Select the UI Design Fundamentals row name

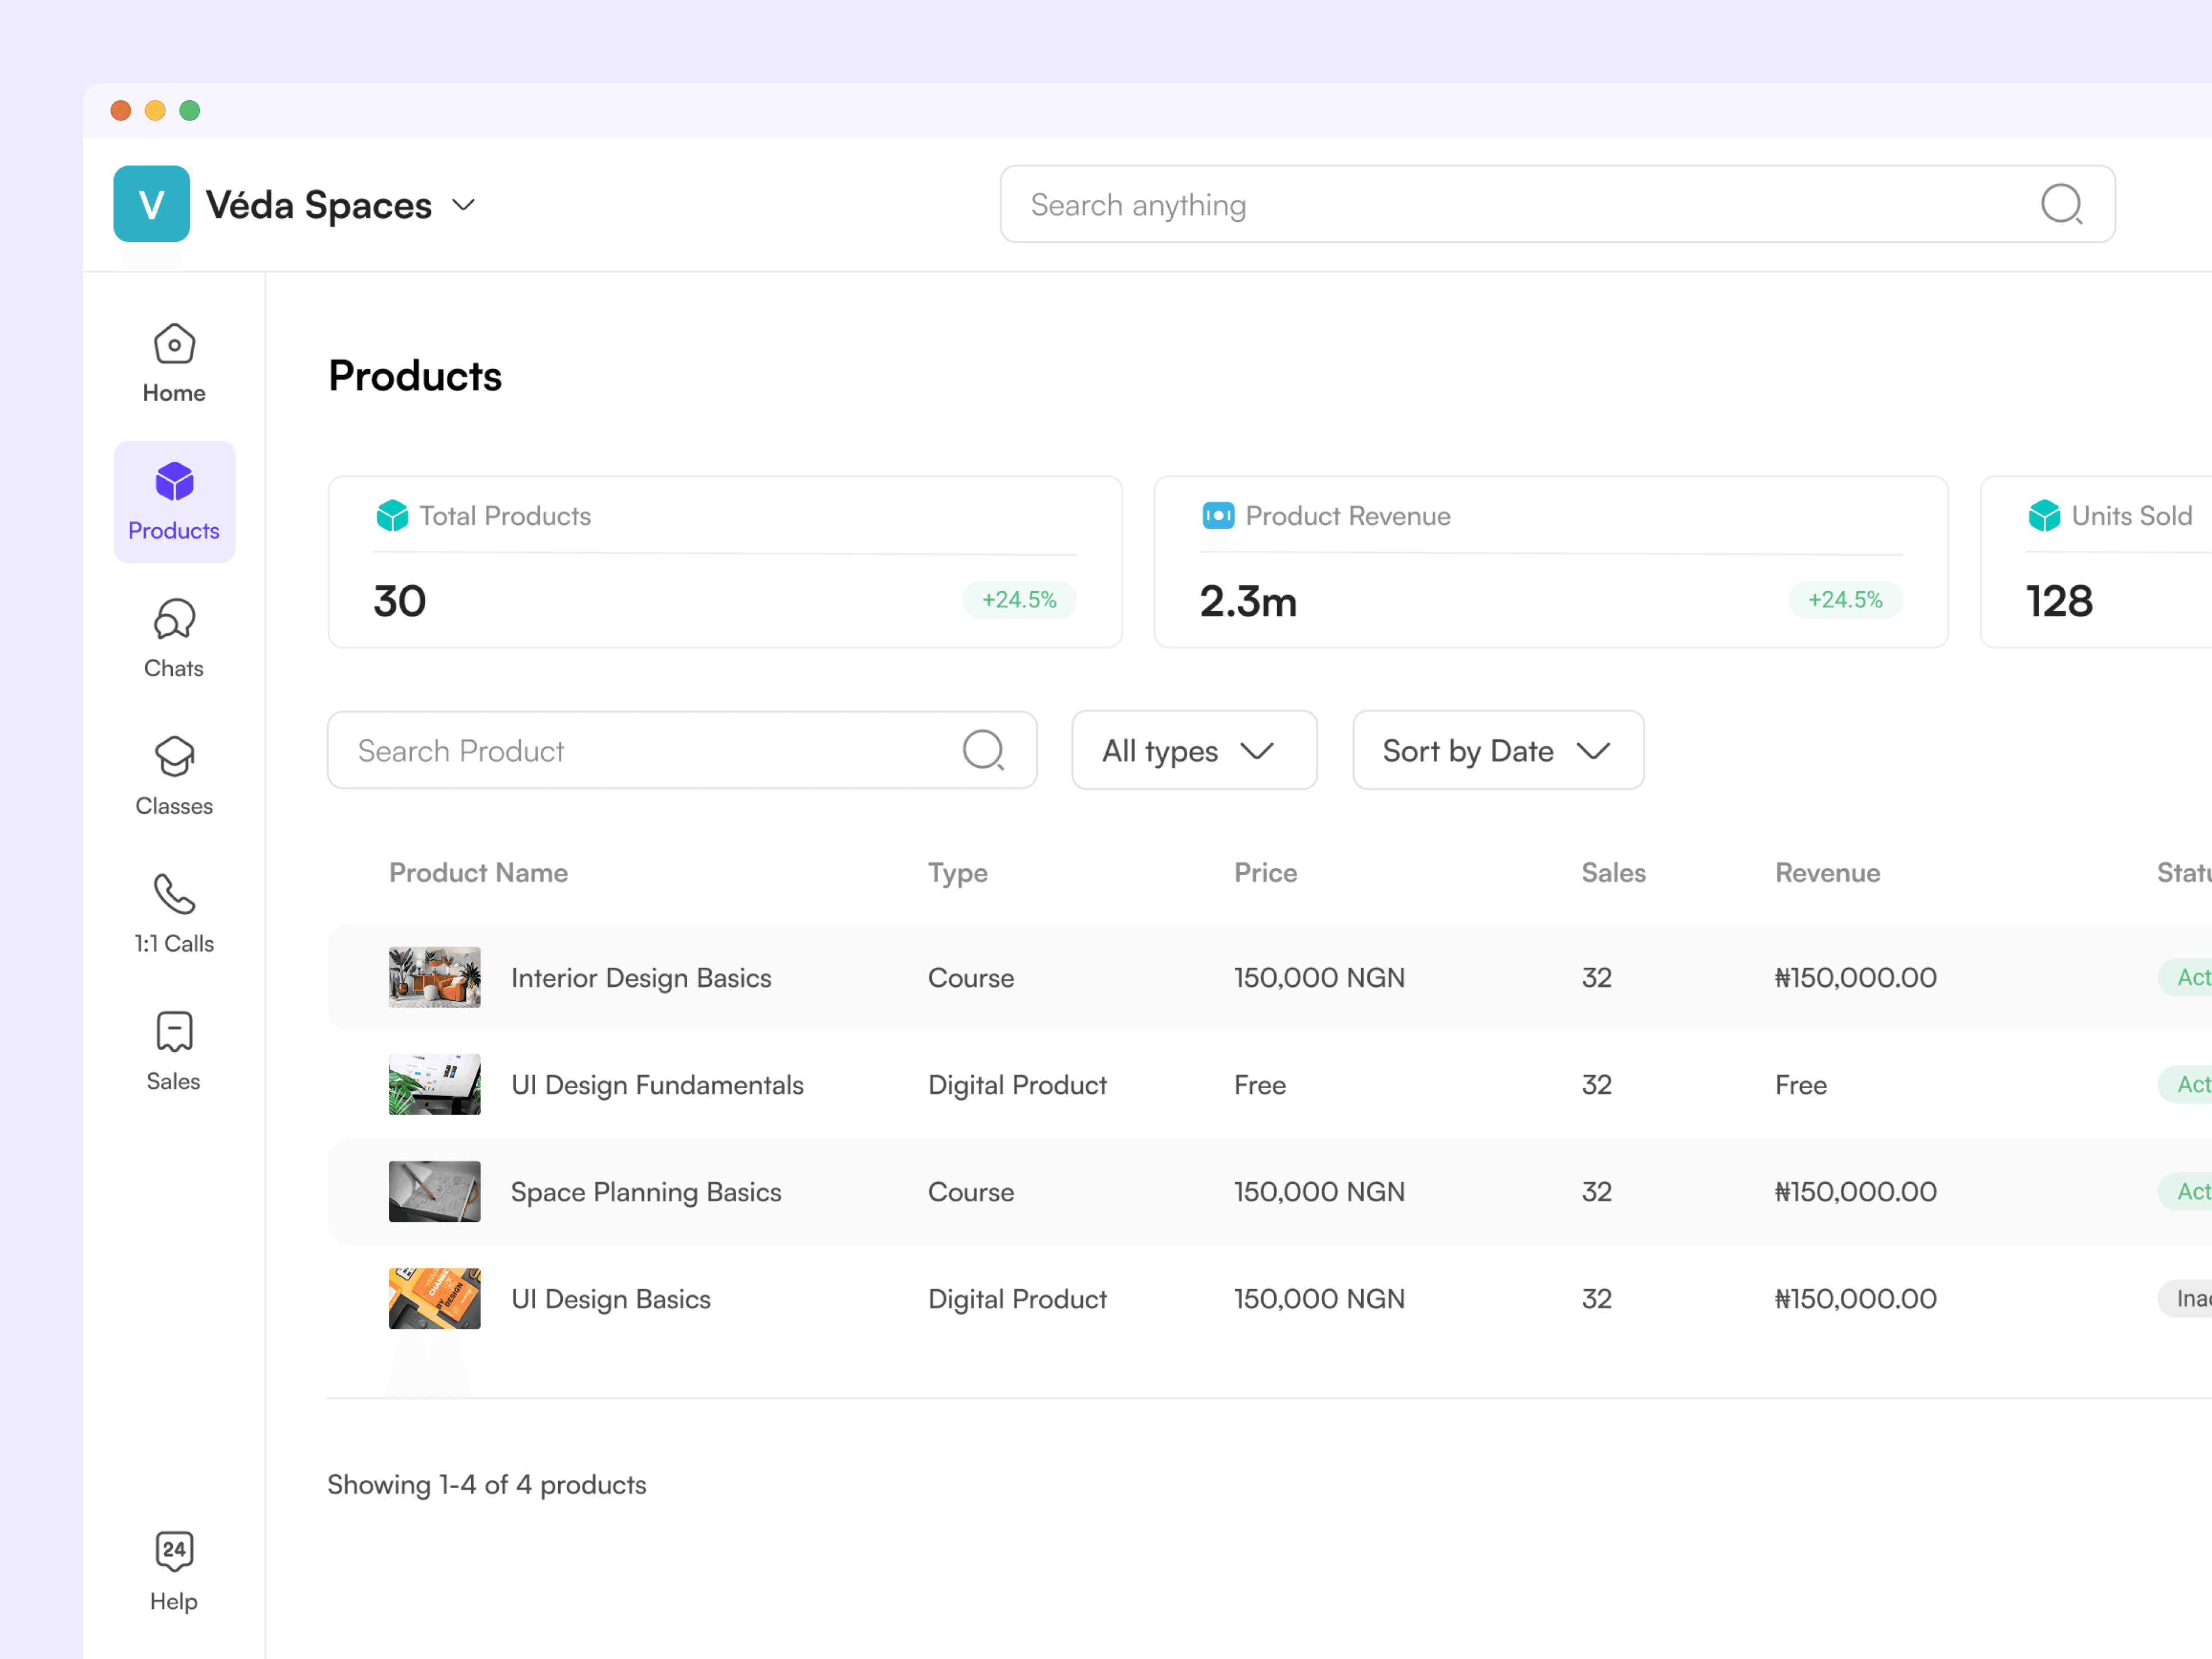coord(657,1085)
